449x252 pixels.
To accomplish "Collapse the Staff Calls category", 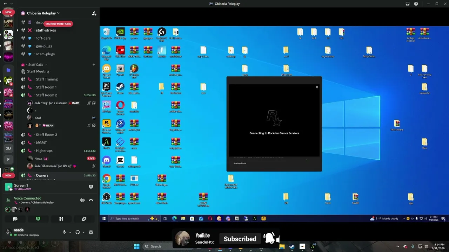I will coord(36,65).
